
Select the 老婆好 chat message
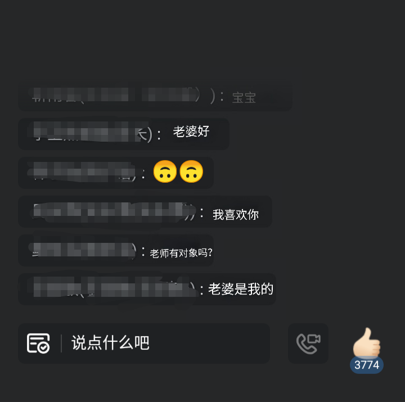(191, 132)
